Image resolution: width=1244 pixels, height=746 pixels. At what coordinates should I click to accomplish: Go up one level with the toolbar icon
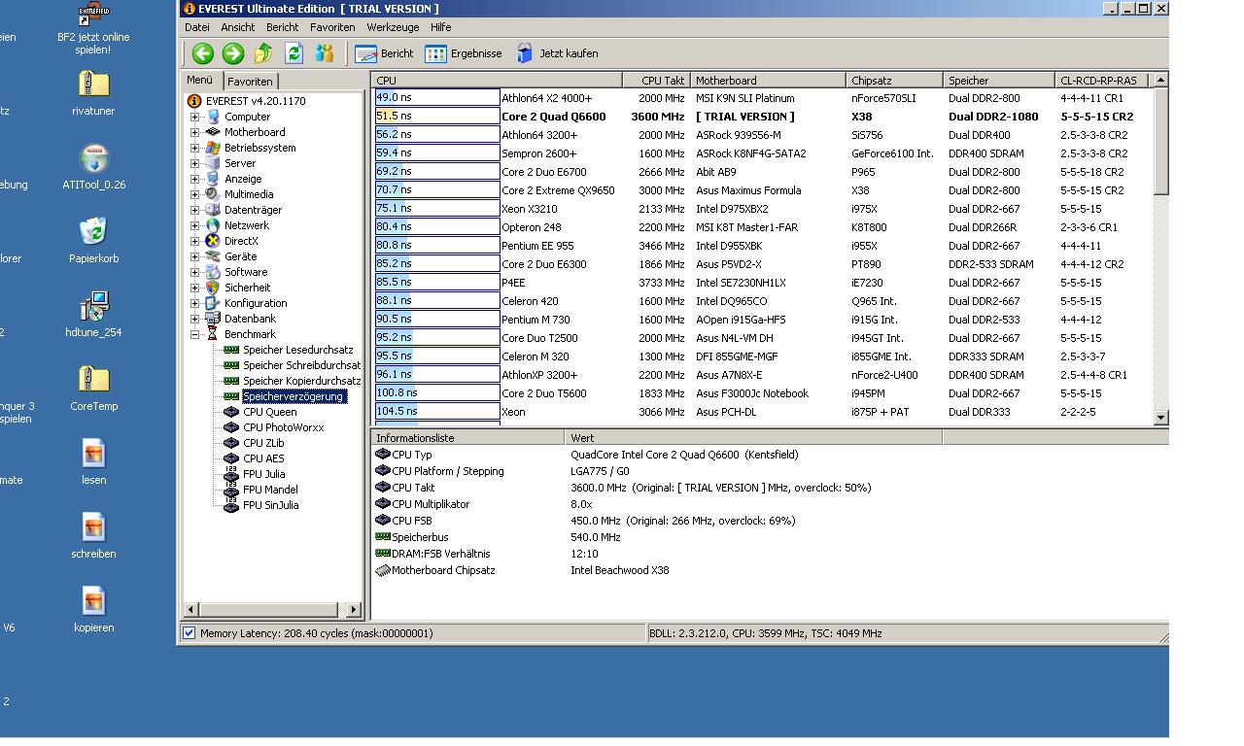[x=263, y=54]
